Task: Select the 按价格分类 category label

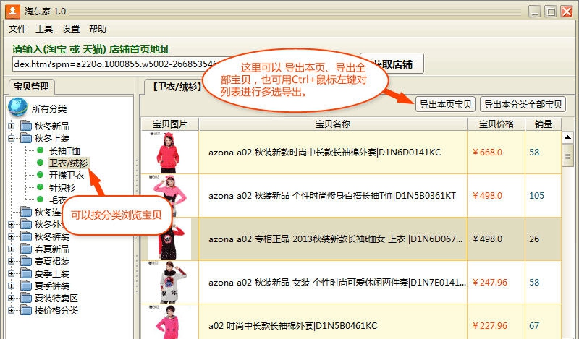Action: (56, 311)
